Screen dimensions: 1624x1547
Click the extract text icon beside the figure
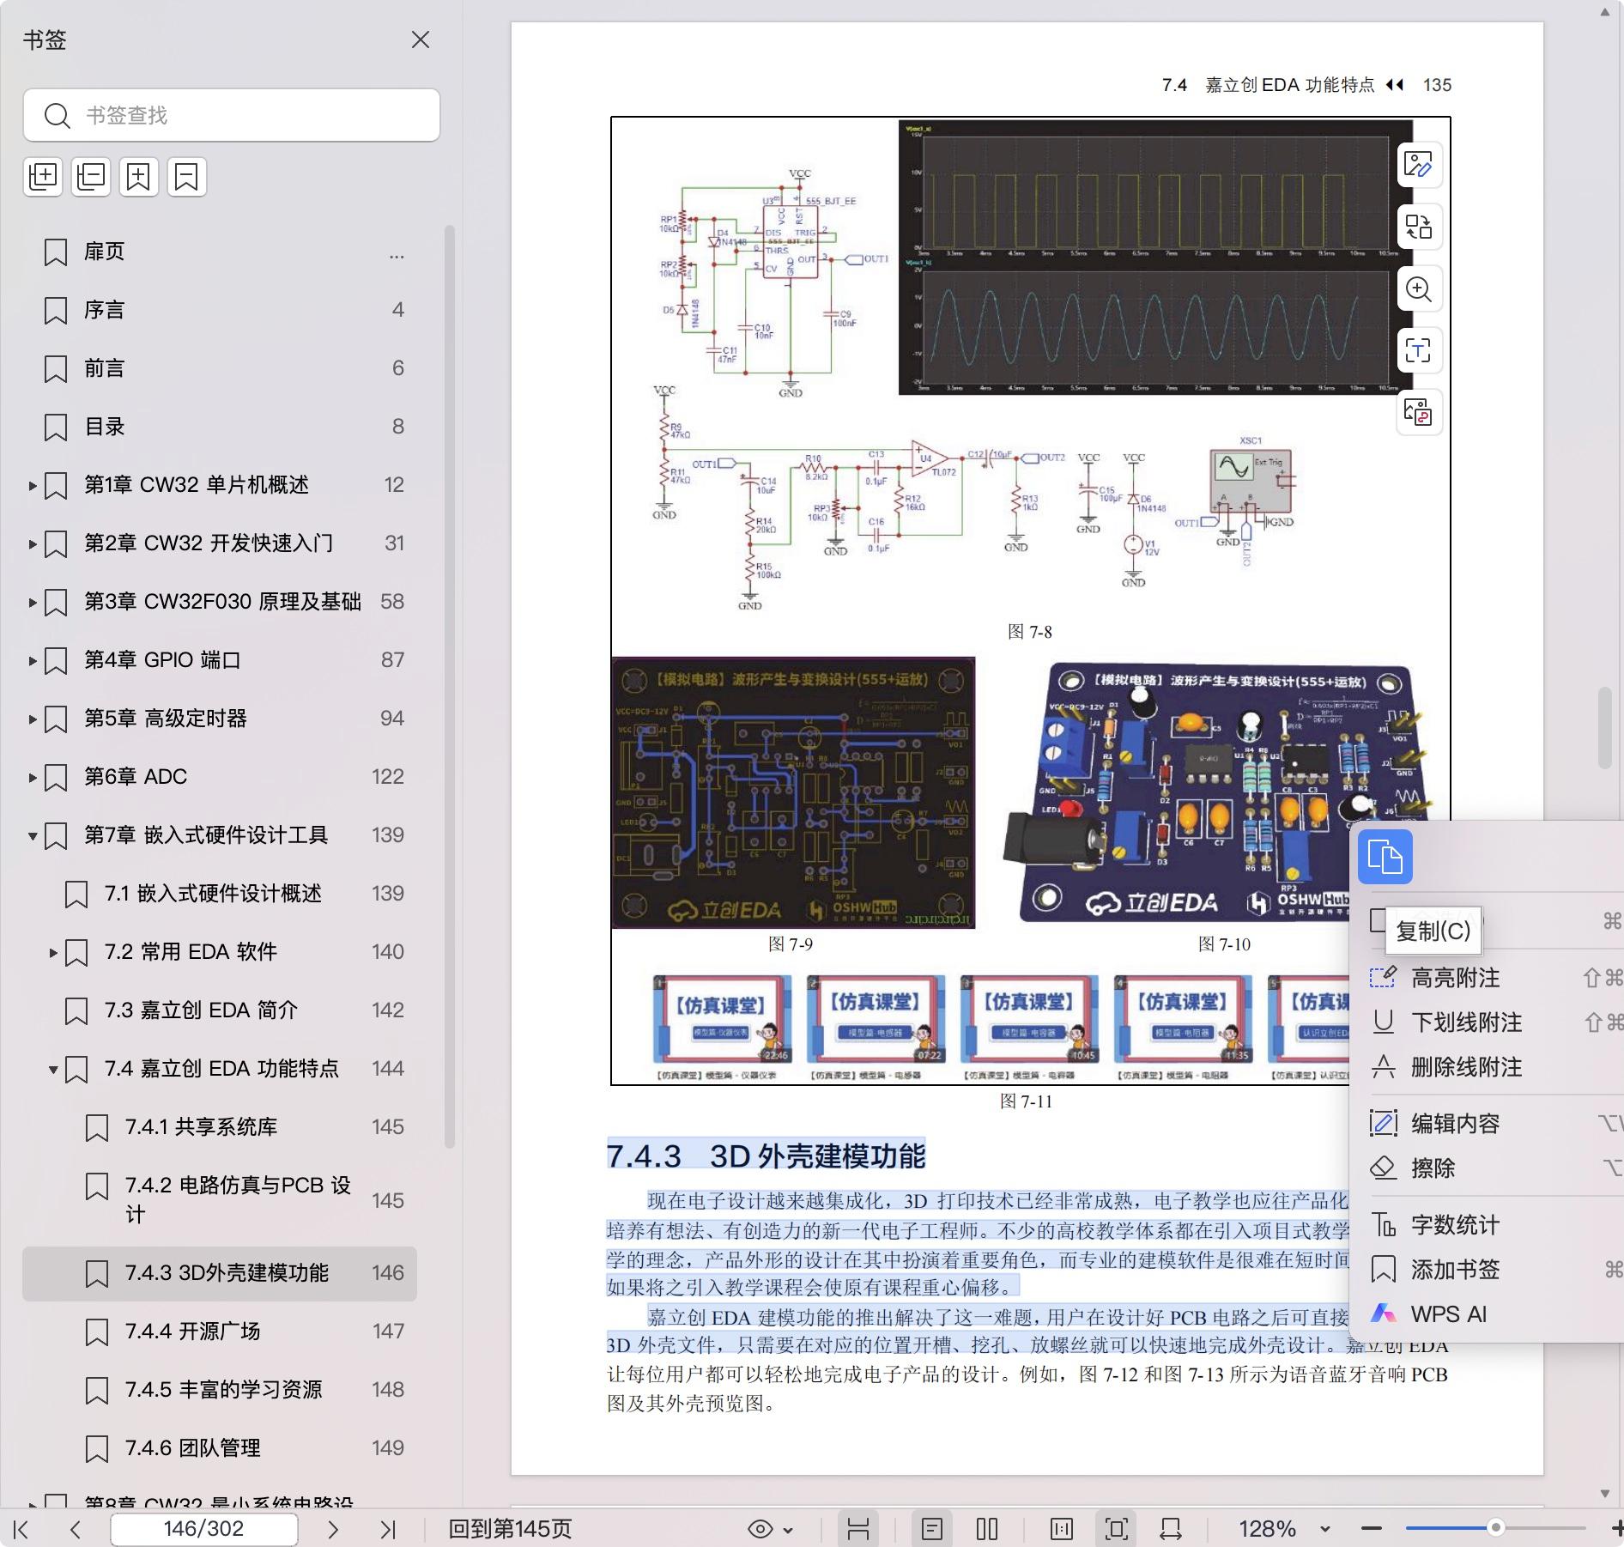click(1418, 350)
